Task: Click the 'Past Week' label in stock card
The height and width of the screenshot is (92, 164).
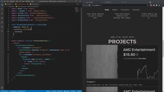Action: click(x=142, y=59)
